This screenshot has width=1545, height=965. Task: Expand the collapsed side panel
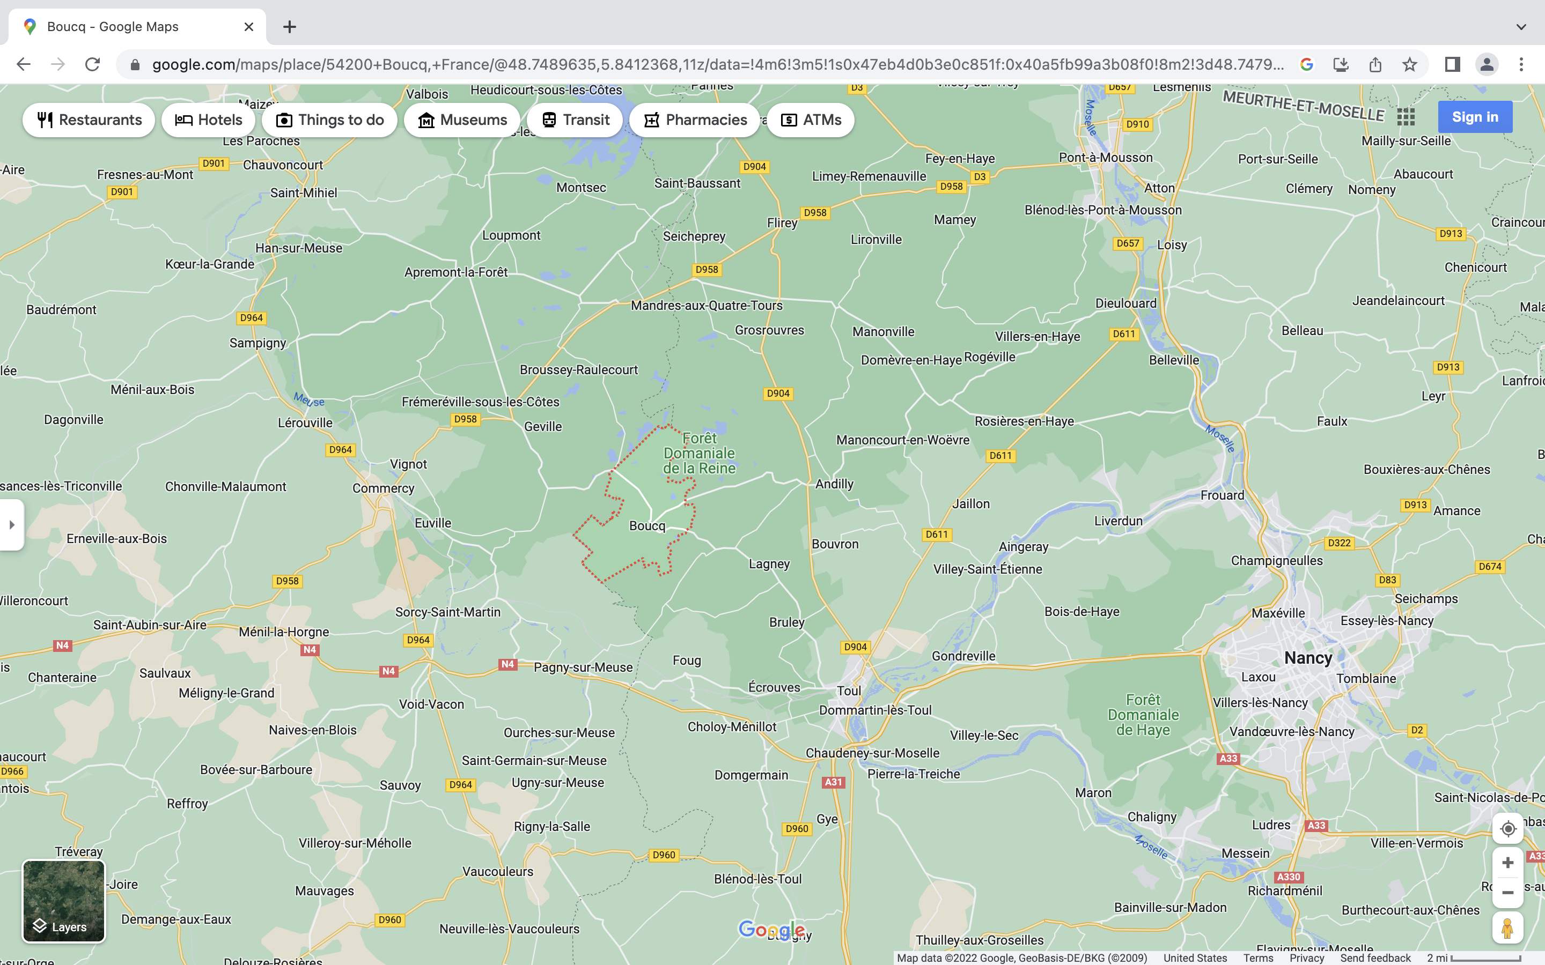point(11,525)
